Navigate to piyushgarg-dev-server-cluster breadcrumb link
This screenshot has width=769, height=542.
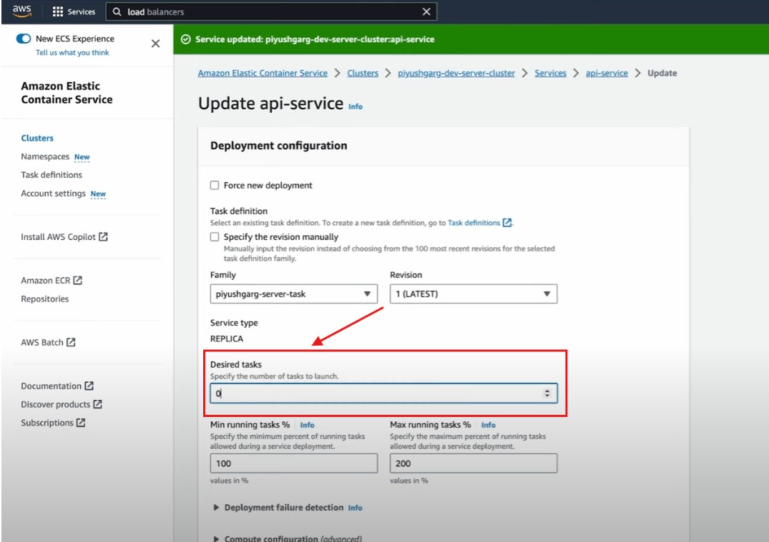click(456, 73)
